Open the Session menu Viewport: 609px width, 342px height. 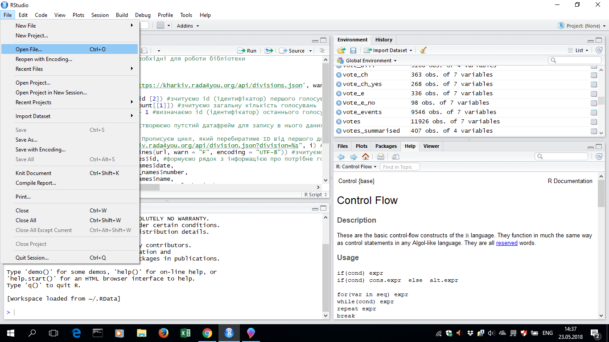(x=100, y=15)
